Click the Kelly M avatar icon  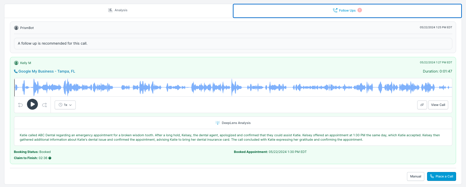tap(16, 63)
